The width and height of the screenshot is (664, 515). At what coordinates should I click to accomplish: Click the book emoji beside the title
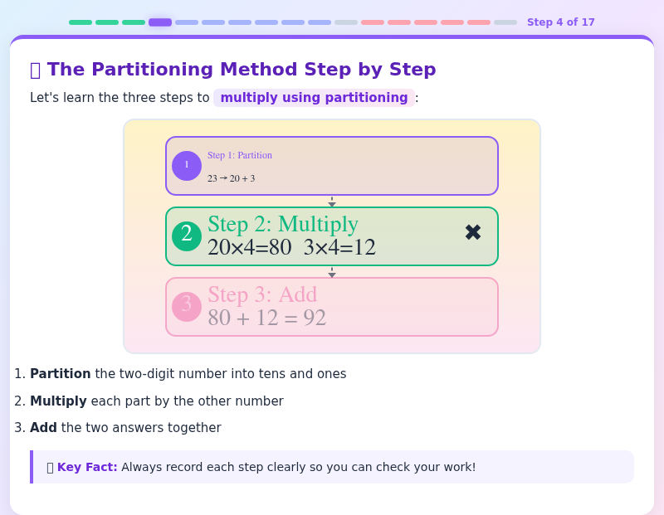33,70
